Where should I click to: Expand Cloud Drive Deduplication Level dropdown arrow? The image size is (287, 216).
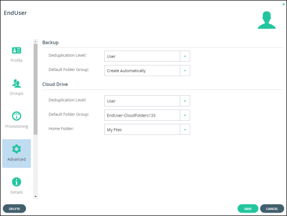[185, 101]
